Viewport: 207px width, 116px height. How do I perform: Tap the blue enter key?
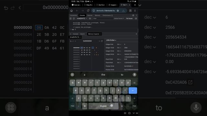[x=133, y=91]
